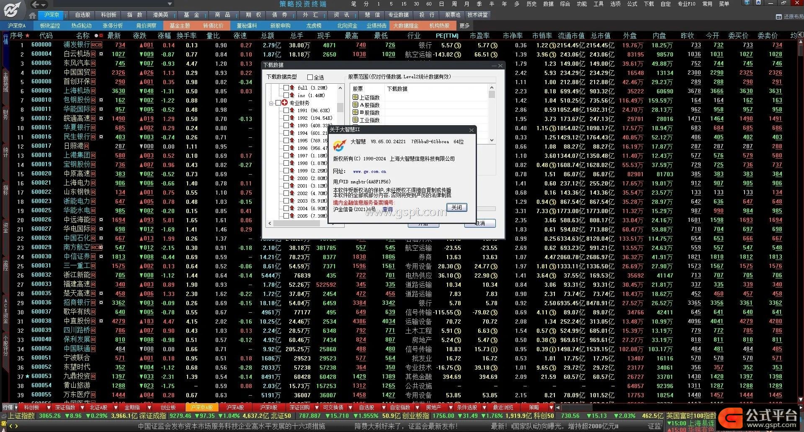Click the 更多 button
The width and height of the screenshot is (804, 432).
click(465, 26)
